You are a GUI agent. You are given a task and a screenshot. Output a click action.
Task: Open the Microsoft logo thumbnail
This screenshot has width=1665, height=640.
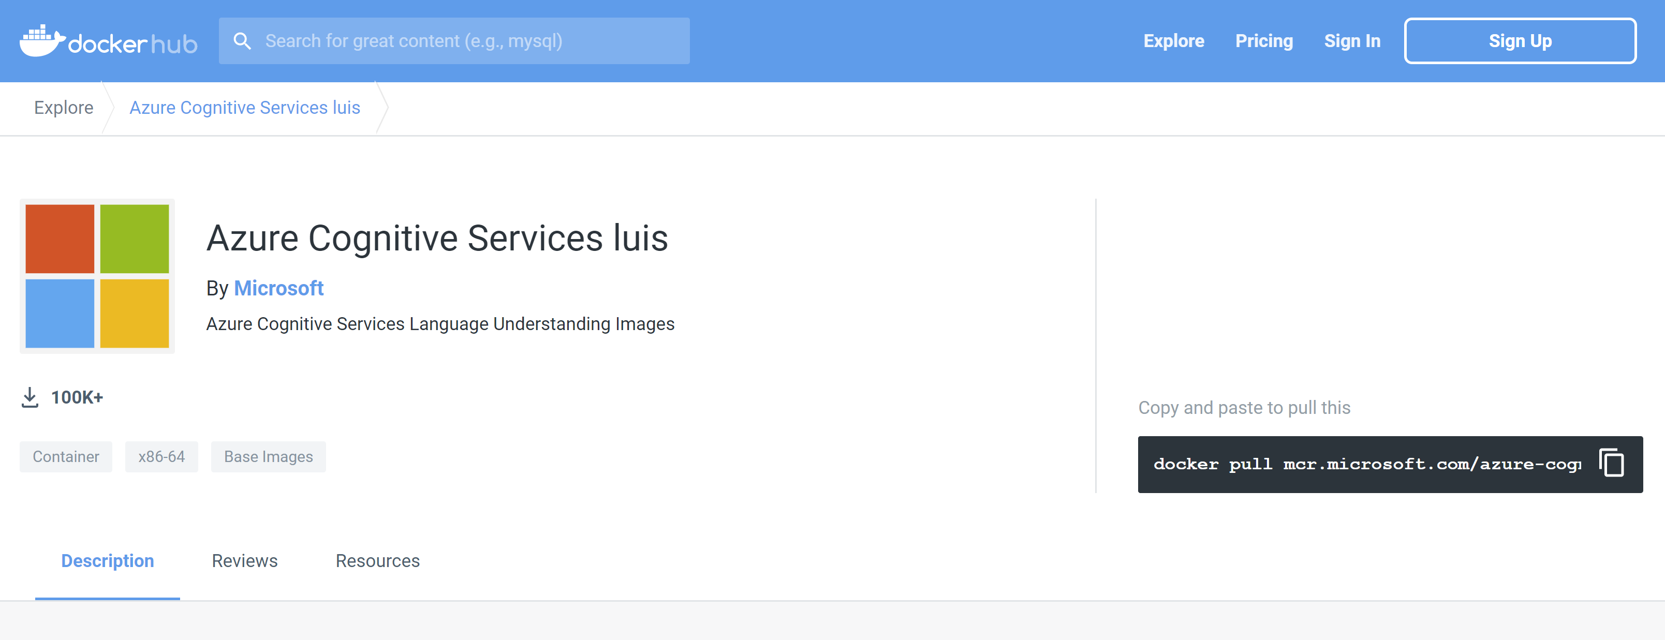point(97,276)
